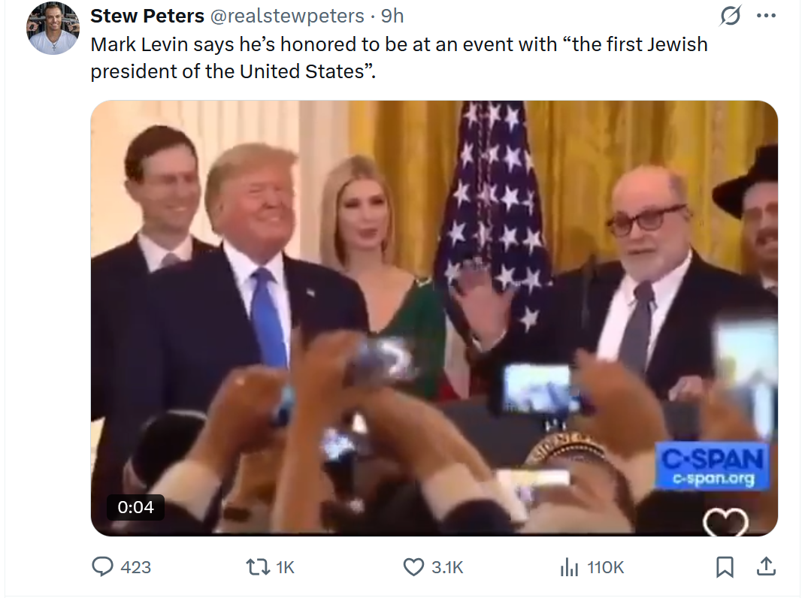Screen dimensions: 805x598
Task: Click the 110K views count
Action: [x=605, y=567]
